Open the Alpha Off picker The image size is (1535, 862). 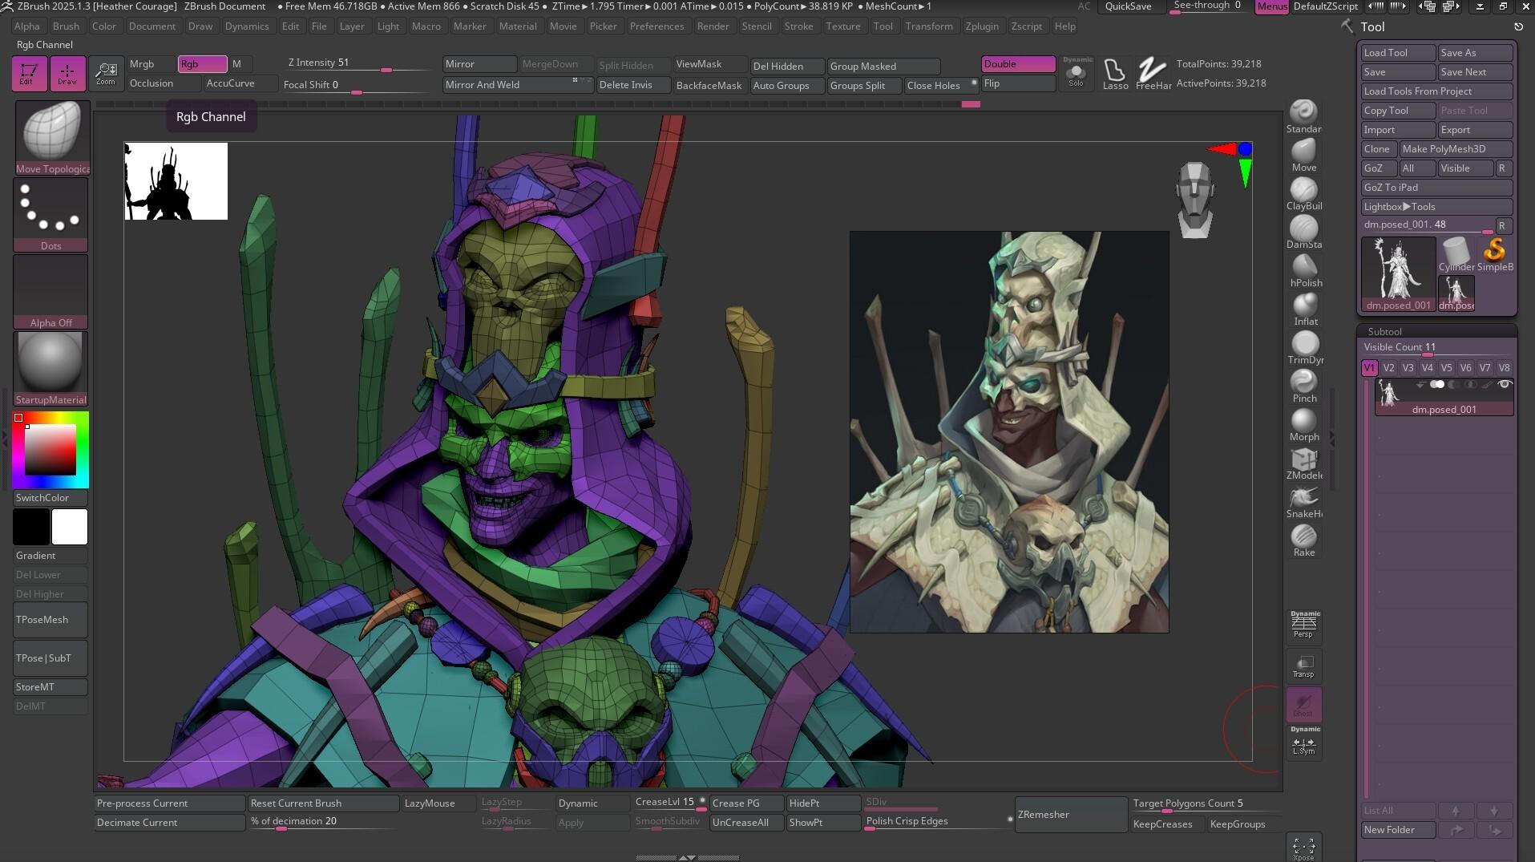click(x=50, y=291)
